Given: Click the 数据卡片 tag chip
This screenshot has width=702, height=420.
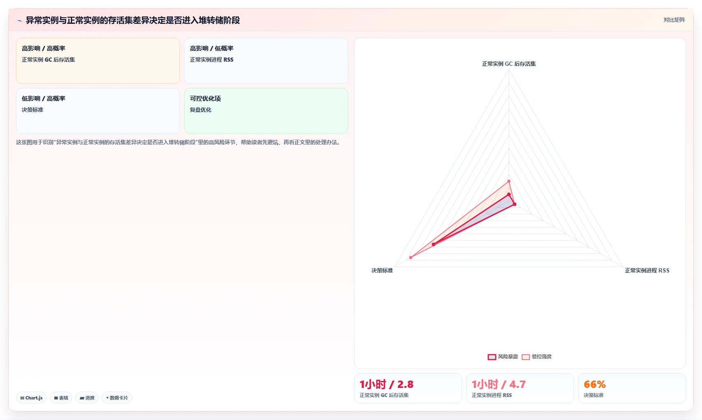Looking at the screenshot, I should pyautogui.click(x=117, y=398).
